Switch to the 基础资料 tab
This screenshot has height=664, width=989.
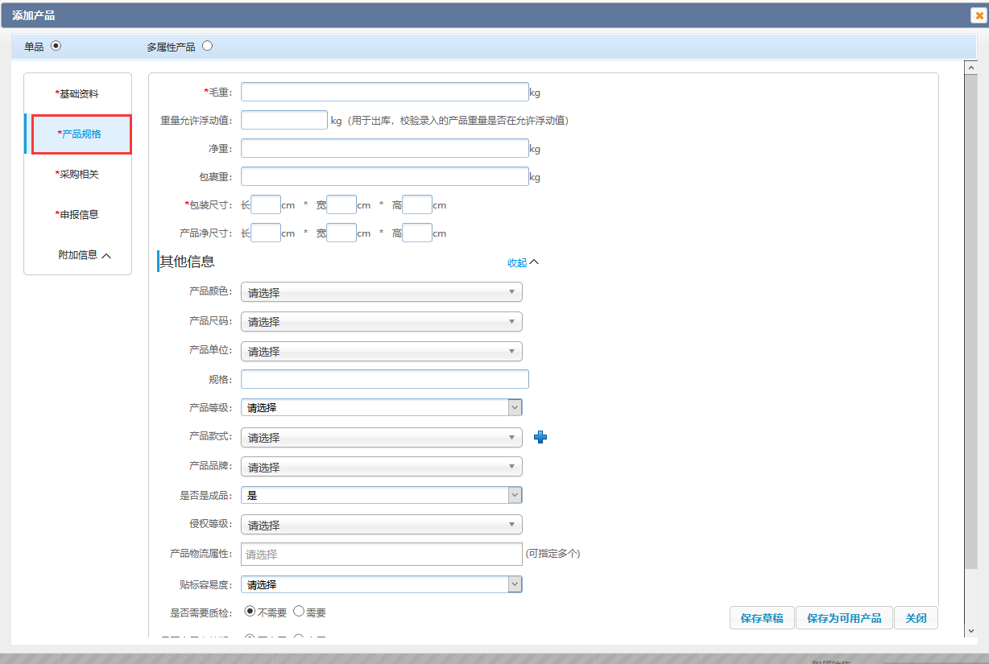(x=78, y=94)
